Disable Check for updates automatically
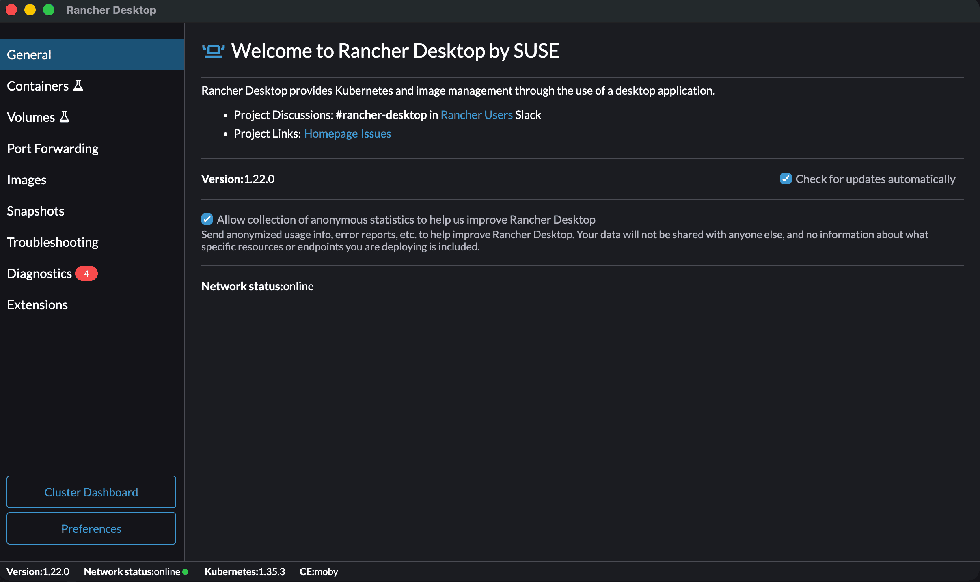 coord(786,179)
